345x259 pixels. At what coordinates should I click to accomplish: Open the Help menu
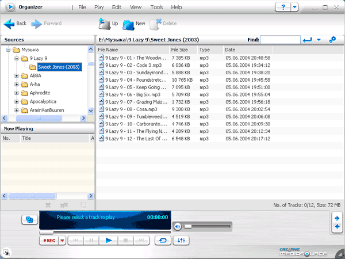pyautogui.click(x=177, y=7)
